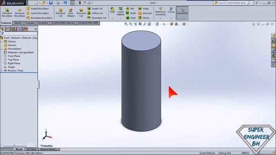
Task: Expand left panel tabs chevron
Action: pos(35,29)
